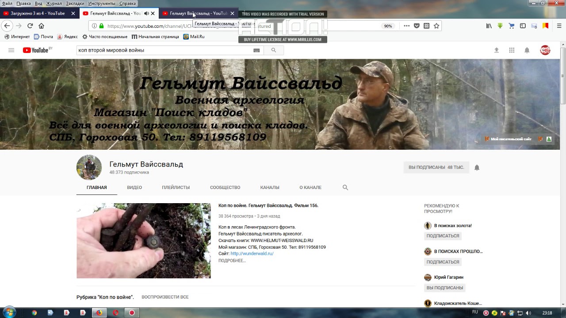566x318 pixels.
Task: Open the Почта bookmark
Action: click(x=43, y=37)
